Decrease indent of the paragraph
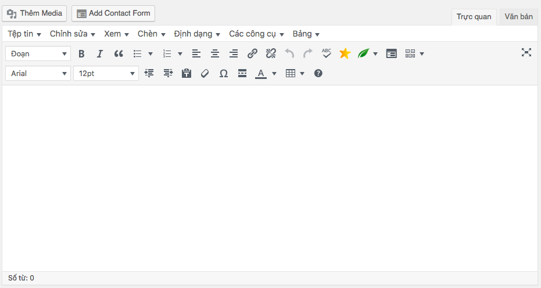The width and height of the screenshot is (541, 288). [x=149, y=74]
